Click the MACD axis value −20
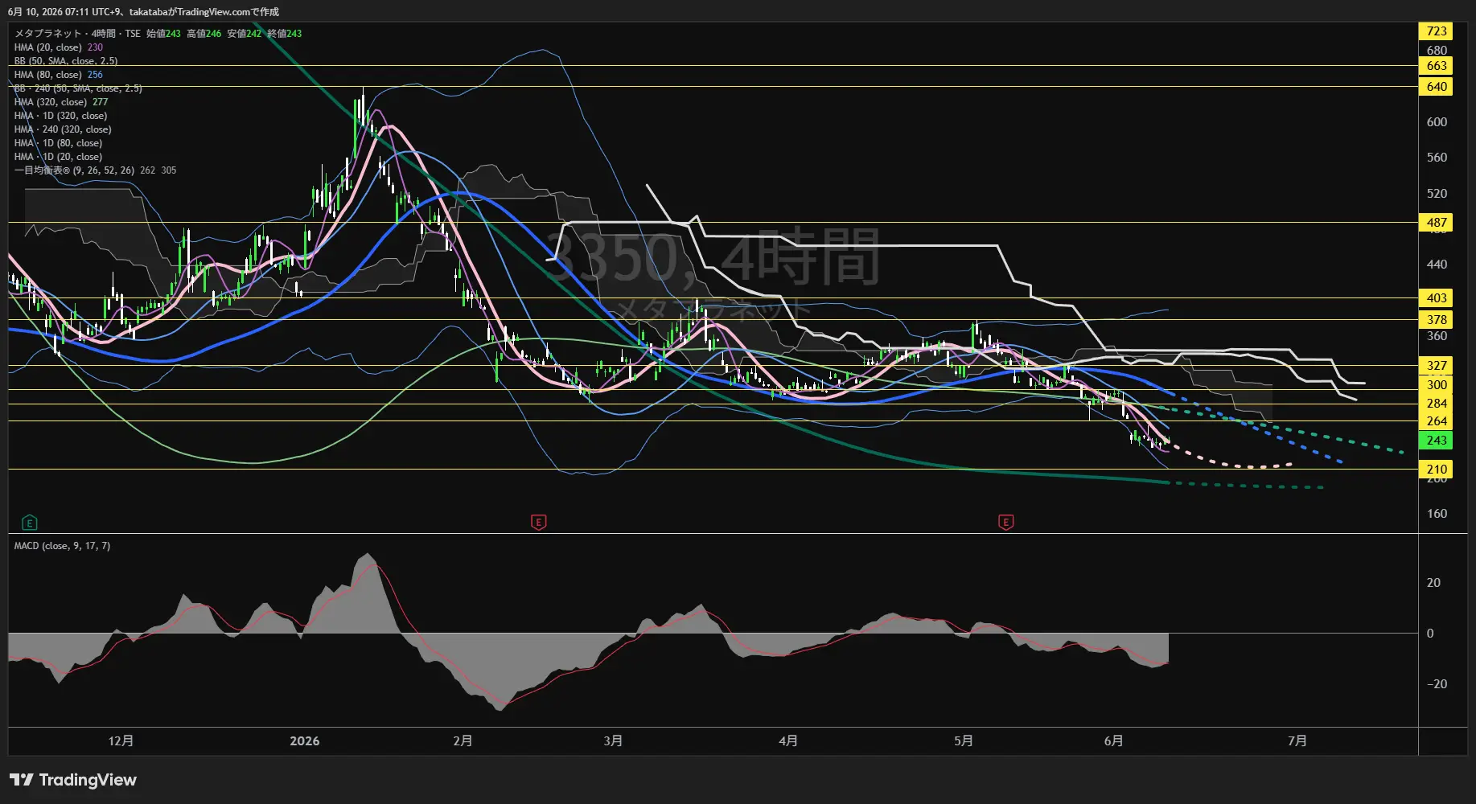 [1437, 684]
